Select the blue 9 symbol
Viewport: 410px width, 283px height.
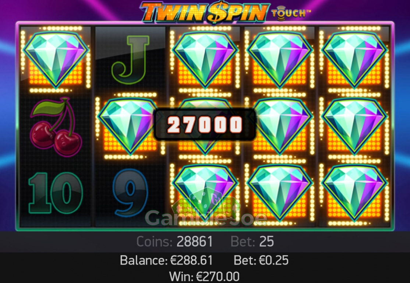tap(130, 193)
